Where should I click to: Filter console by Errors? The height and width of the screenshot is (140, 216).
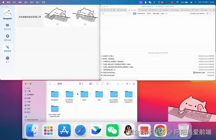149,14
